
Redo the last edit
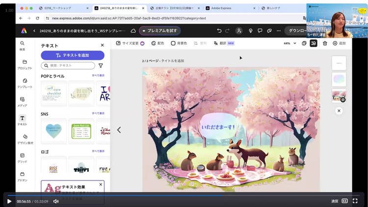(x=227, y=31)
